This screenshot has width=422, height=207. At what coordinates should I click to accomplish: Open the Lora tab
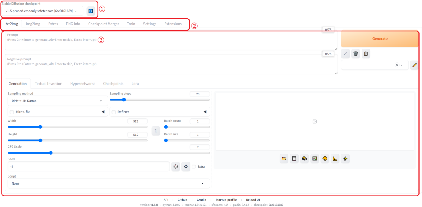(x=135, y=84)
